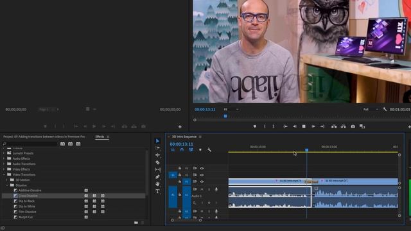The height and width of the screenshot is (231, 411).
Task: Filter effects by Accelerated Effects badge
Action: click(x=63, y=144)
